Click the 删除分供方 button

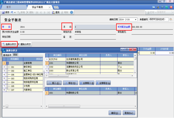24,44
